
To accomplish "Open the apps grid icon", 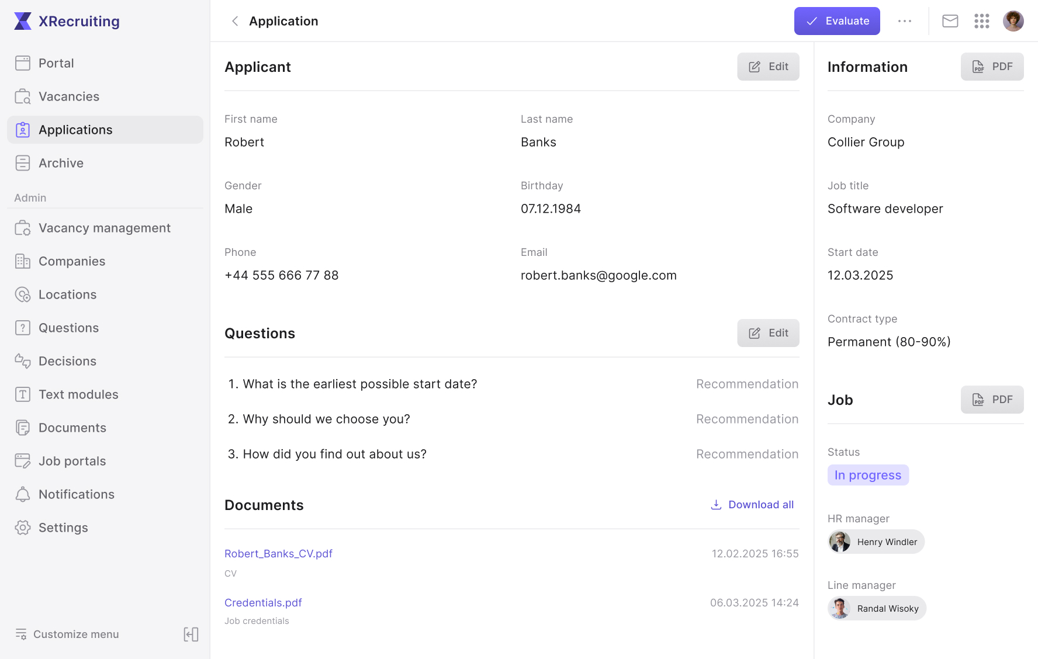I will click(x=982, y=21).
